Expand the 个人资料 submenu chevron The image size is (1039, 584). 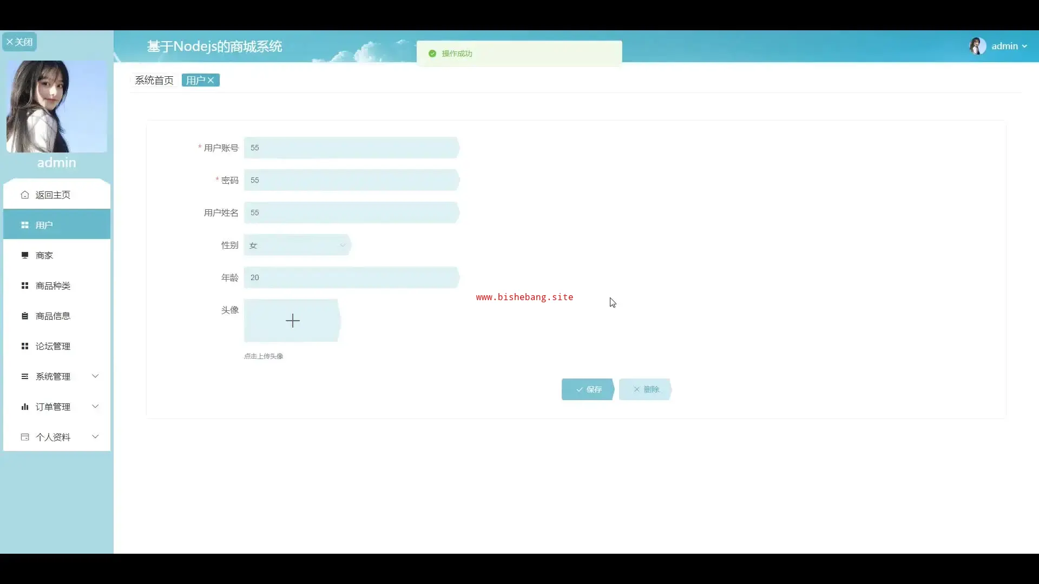tap(95, 437)
